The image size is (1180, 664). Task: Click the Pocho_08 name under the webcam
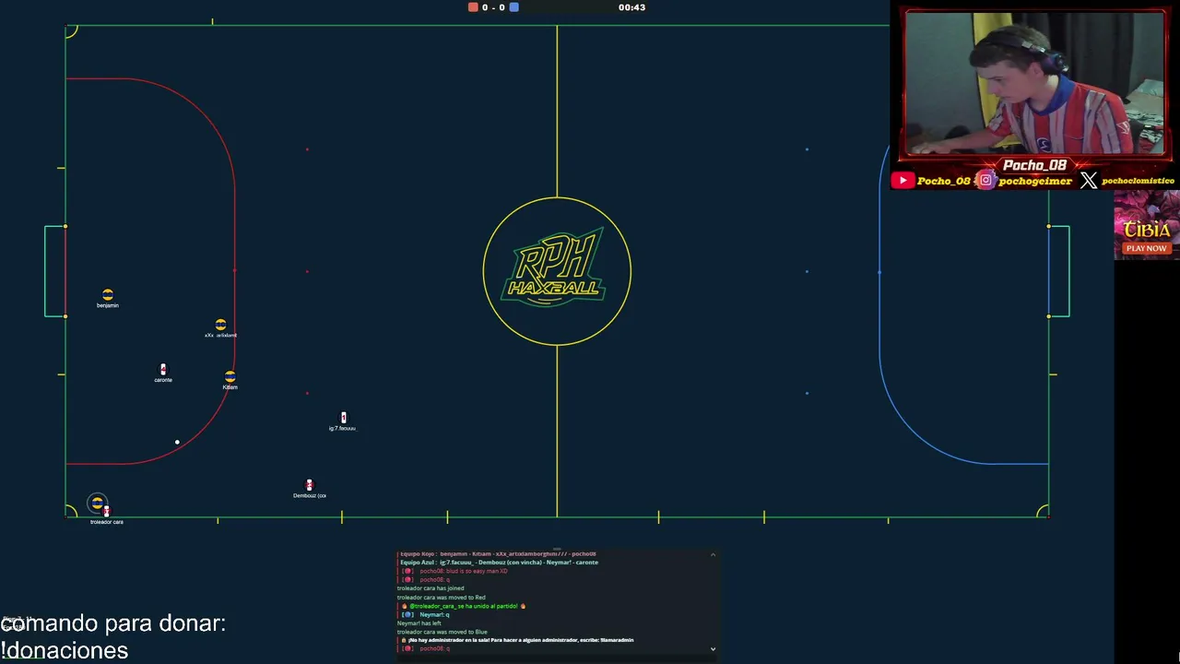pyautogui.click(x=1034, y=165)
